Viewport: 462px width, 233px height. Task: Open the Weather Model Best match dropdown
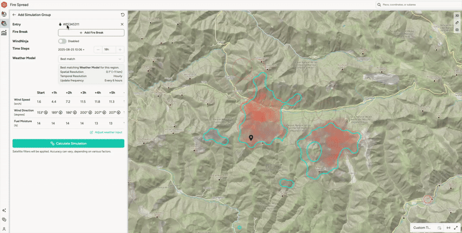[91, 59]
